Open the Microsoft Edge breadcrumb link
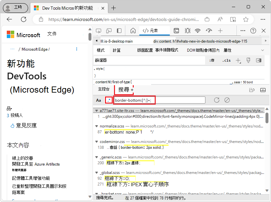Screen dimensions: 271x202 (x=35, y=49)
